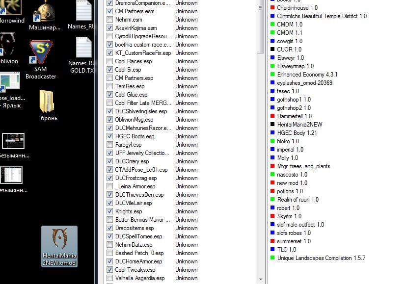407x284 pixels.
Task: Select the Molly 1.0 omod entry
Action: click(287, 157)
